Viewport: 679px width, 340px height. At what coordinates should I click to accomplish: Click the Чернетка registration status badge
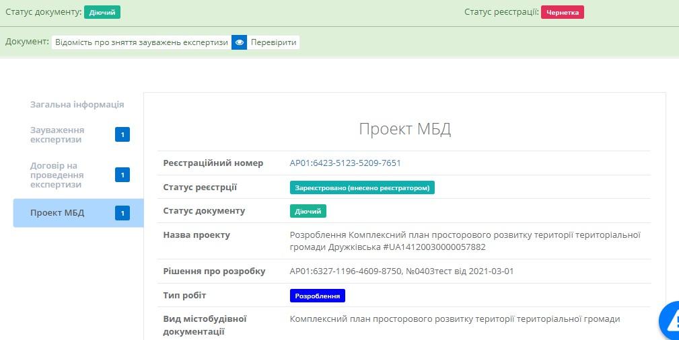(562, 12)
